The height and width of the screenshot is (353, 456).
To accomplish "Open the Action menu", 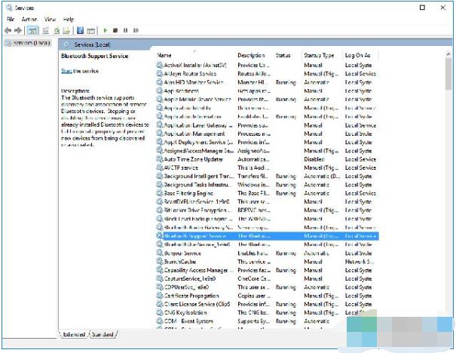I will coord(29,19).
